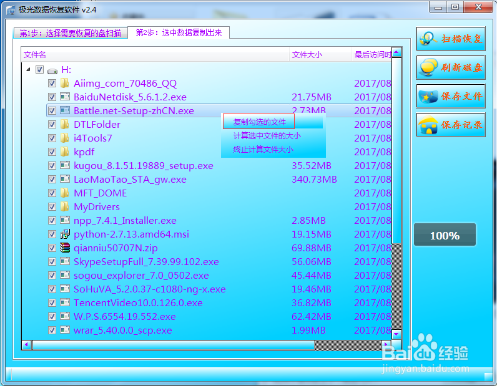The width and height of the screenshot is (497, 386).
Task: Select the 第2步 选中数据复制出来 tab
Action: [179, 32]
